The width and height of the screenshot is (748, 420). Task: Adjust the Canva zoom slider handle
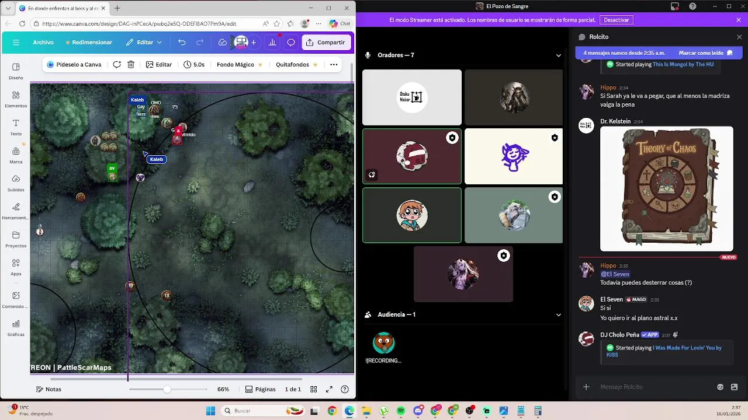[167, 389]
